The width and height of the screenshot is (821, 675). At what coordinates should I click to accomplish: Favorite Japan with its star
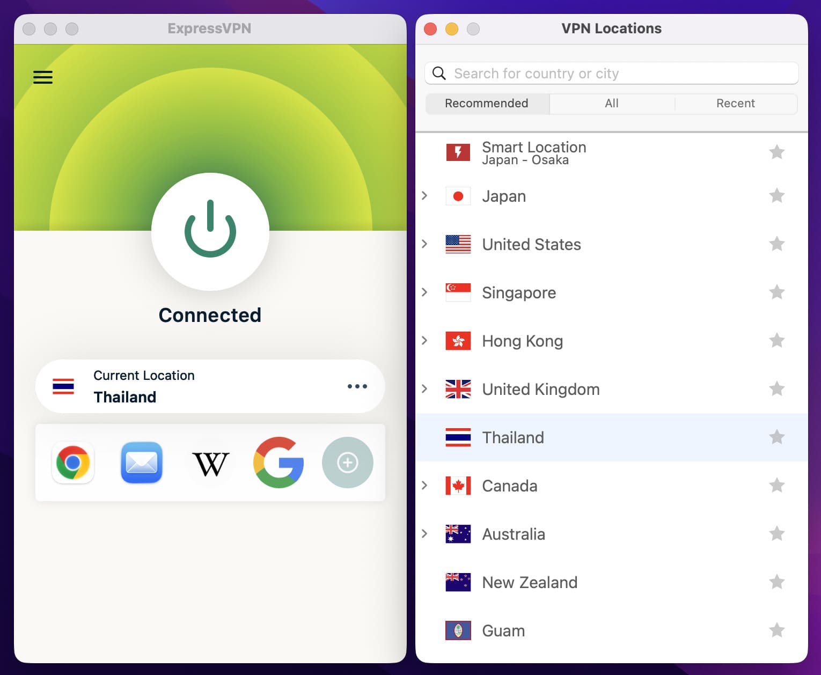(777, 195)
